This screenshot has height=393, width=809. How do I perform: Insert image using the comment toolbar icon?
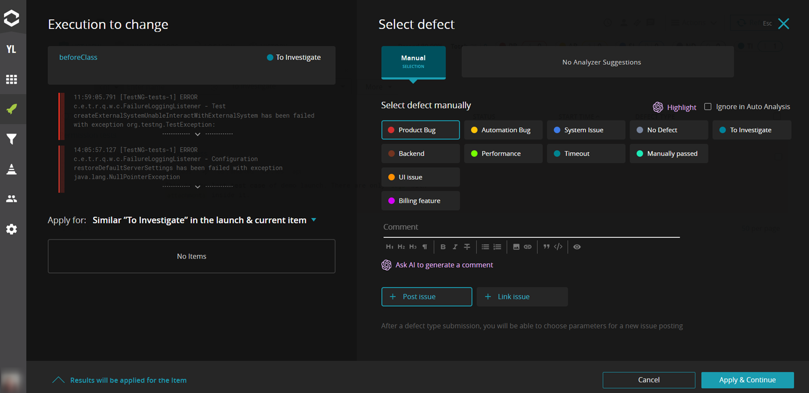pyautogui.click(x=516, y=247)
